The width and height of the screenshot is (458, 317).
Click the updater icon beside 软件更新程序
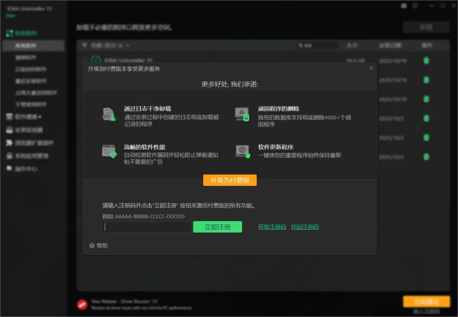243,152
